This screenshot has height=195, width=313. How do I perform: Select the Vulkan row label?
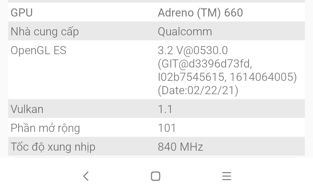coord(27,109)
